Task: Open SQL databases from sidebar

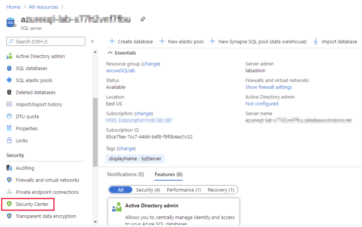Action: [x=31, y=68]
